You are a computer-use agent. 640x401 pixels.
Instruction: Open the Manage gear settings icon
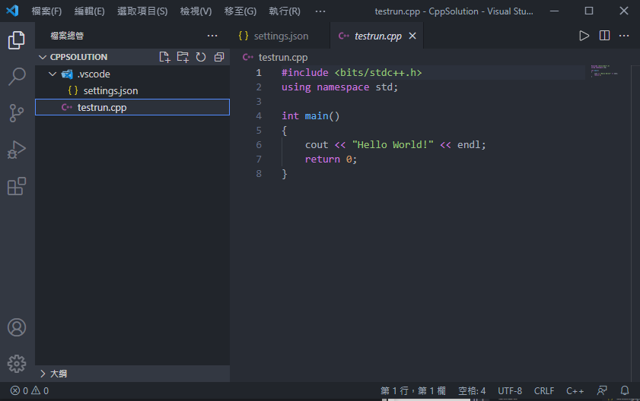click(17, 364)
